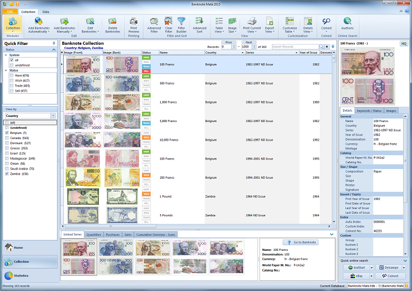
Task: Click the Colnect ribbon icon
Action: pos(326,24)
